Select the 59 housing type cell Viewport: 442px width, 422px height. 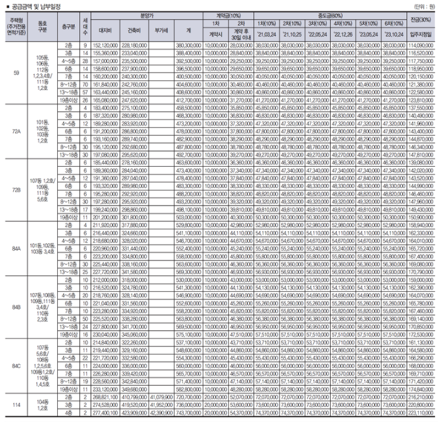pyautogui.click(x=16, y=73)
